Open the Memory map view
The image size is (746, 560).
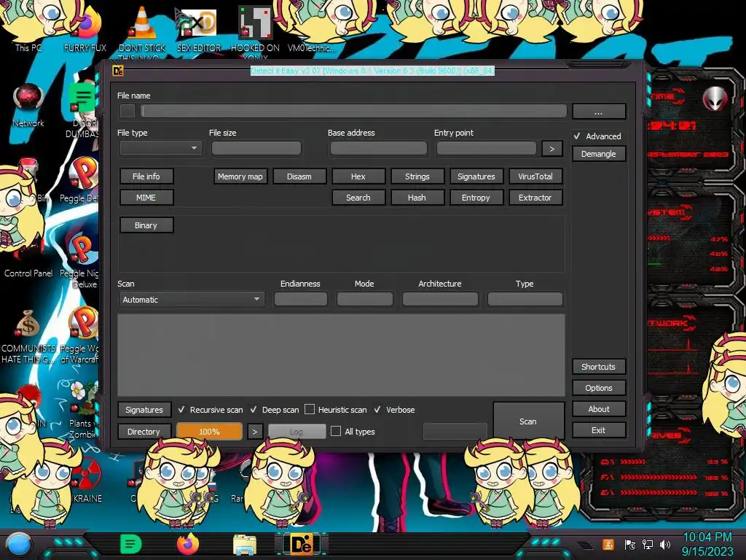240,176
